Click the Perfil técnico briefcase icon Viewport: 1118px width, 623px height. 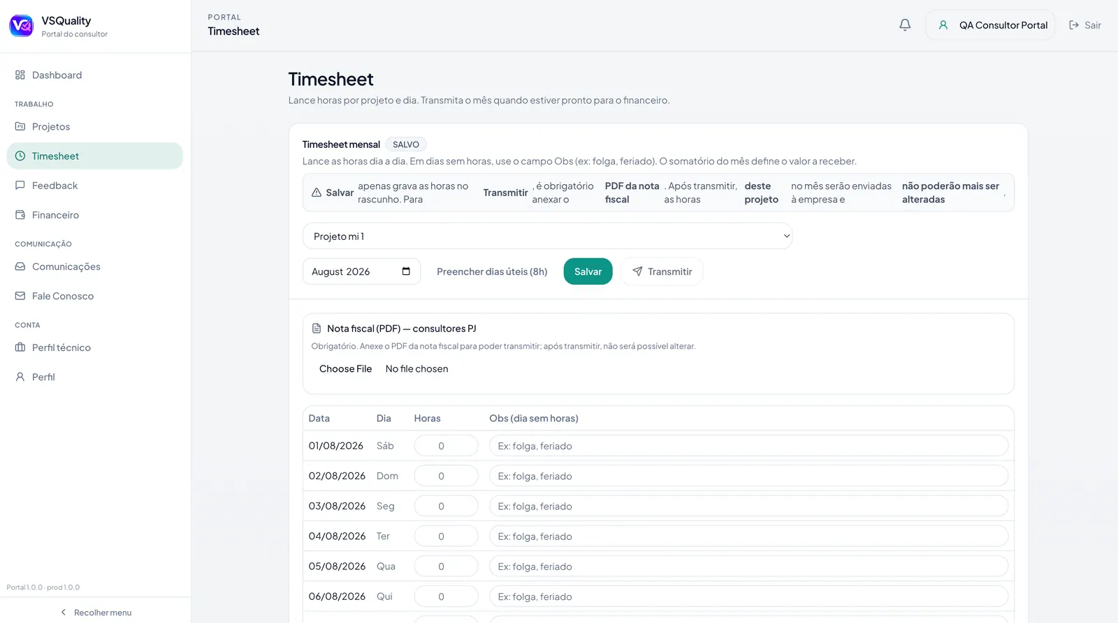pyautogui.click(x=20, y=347)
